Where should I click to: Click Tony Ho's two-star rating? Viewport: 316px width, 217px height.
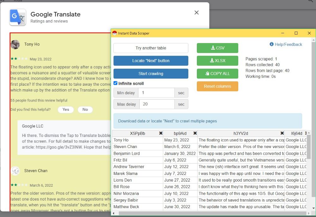[x=19, y=59]
